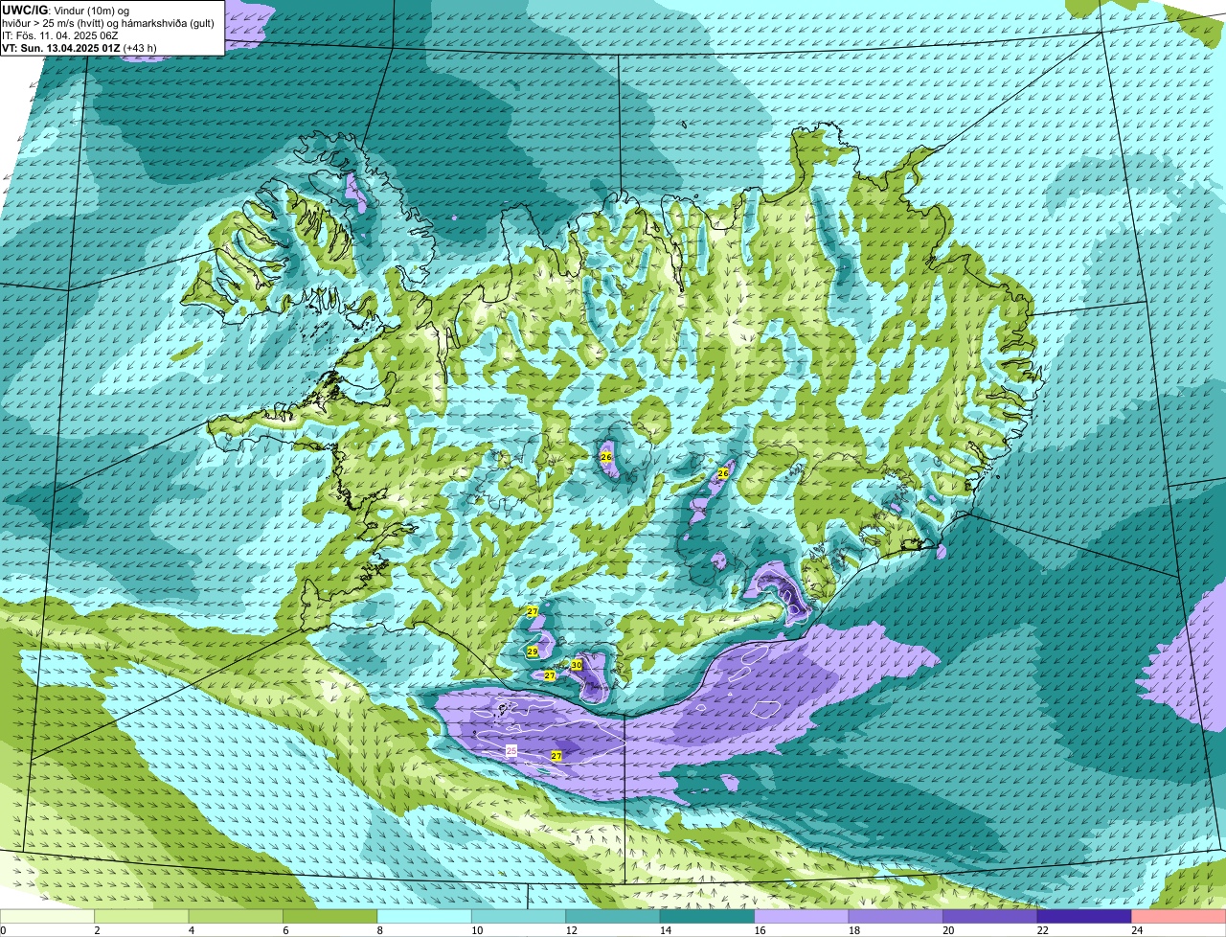Click the 10–12 m/s legend color swatch
Image resolution: width=1226 pixels, height=937 pixels.
tap(519, 917)
